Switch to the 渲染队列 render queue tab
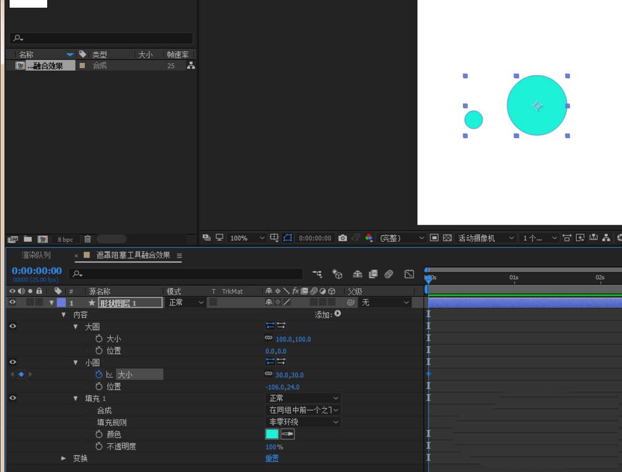 (x=36, y=255)
